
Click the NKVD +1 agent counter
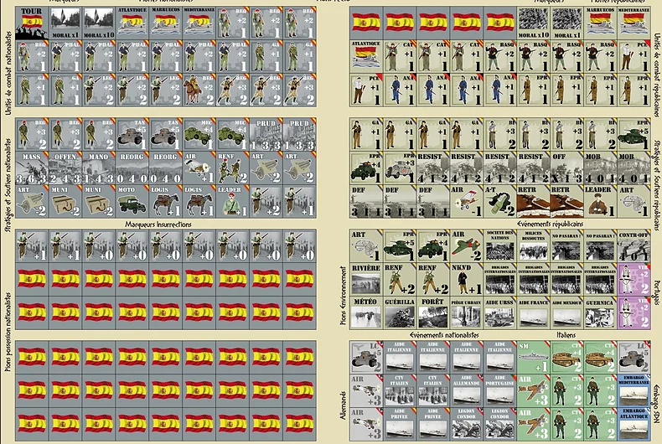pos(467,280)
